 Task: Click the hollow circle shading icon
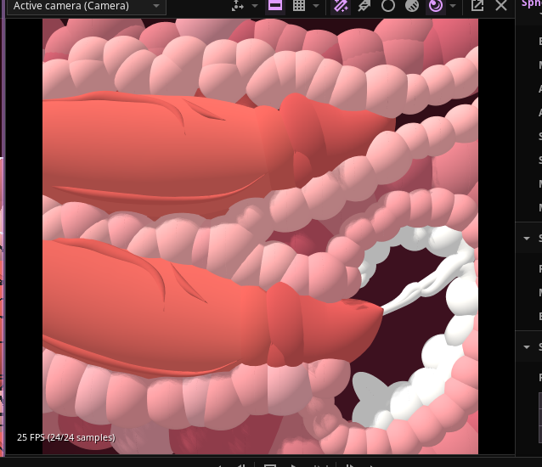point(388,6)
